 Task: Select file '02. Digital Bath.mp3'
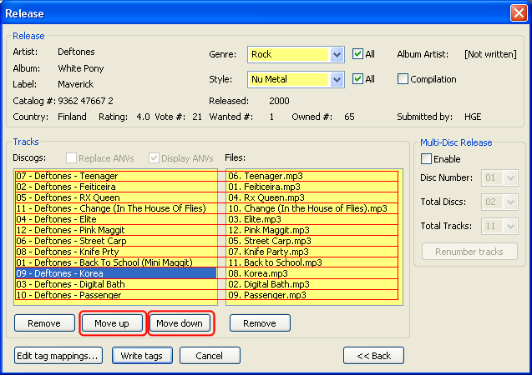312,284
